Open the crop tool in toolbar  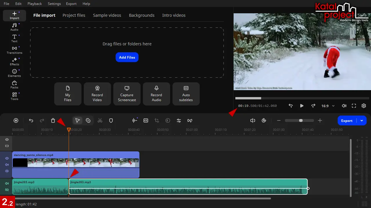[x=157, y=121]
